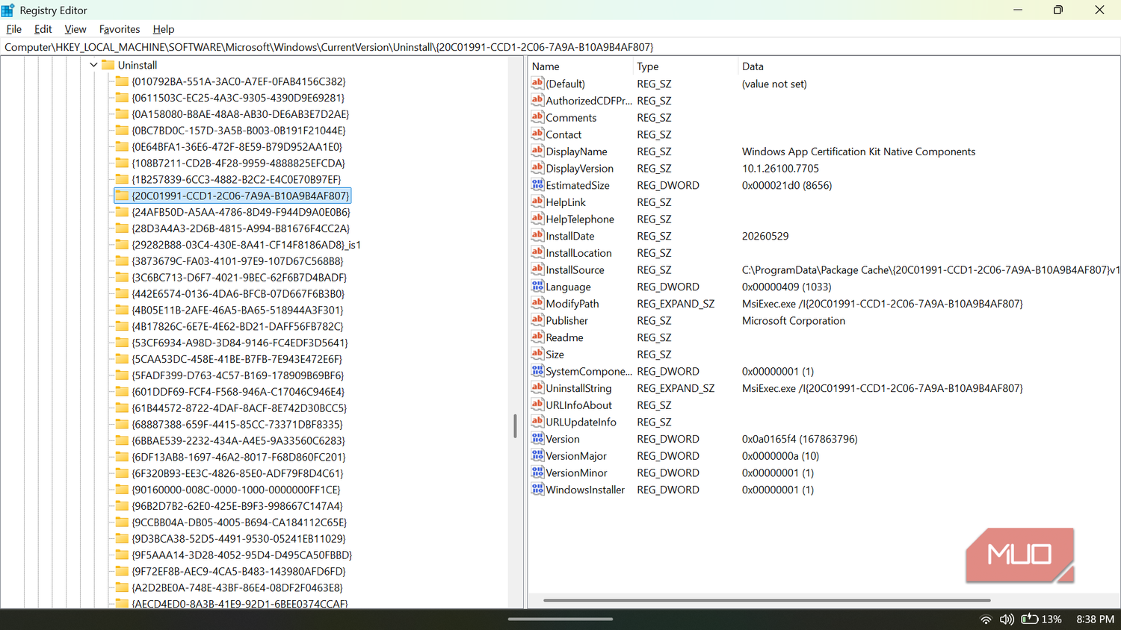The width and height of the screenshot is (1121, 630).
Task: Select key {1B257839-6CC3-4882-B2C2-E4C0E70B97EF}
Action: pyautogui.click(x=236, y=179)
